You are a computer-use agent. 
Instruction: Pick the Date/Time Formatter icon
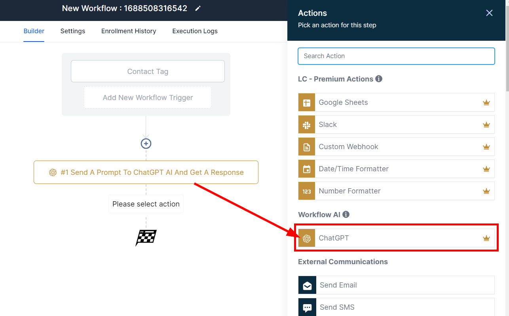[x=307, y=169]
